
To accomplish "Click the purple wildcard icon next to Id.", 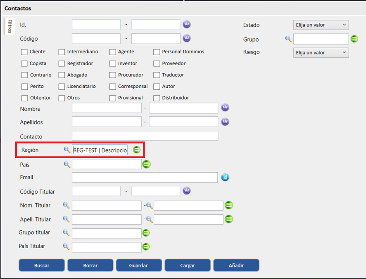I will click(x=187, y=24).
